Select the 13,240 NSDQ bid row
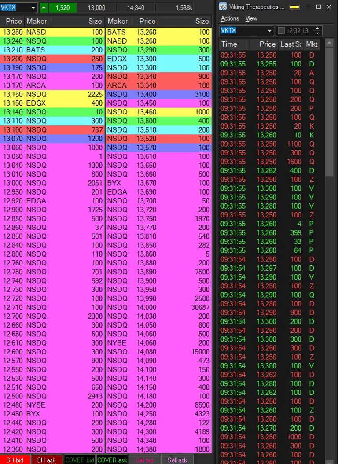 click(x=52, y=41)
